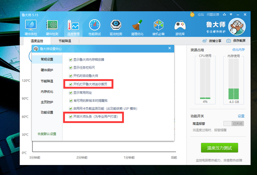
Task: Click the 鲁大师 avatar portrait
Action: point(237,26)
